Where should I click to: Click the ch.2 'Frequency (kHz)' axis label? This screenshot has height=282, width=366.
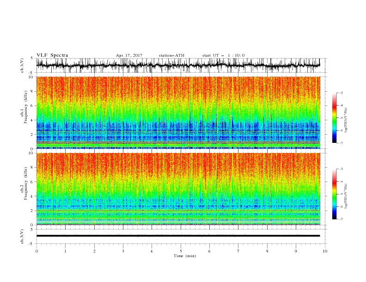pos(26,183)
